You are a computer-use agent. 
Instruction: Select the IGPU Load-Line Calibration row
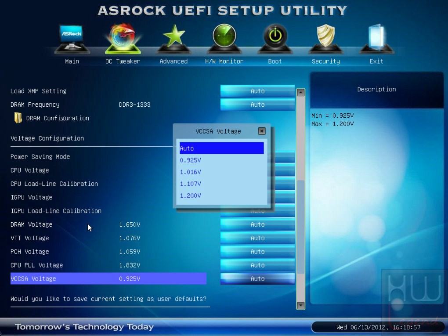[x=56, y=211]
